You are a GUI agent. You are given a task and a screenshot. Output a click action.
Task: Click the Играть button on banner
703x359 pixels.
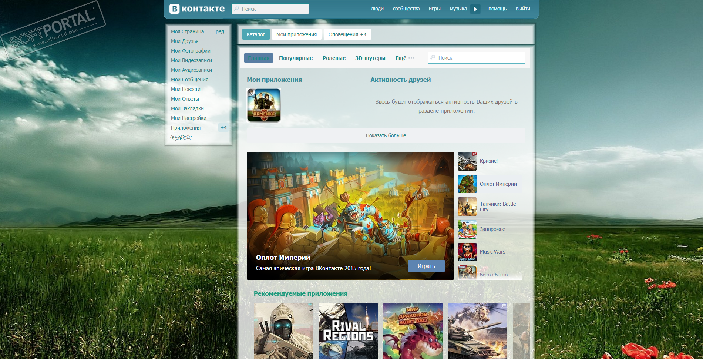click(426, 266)
